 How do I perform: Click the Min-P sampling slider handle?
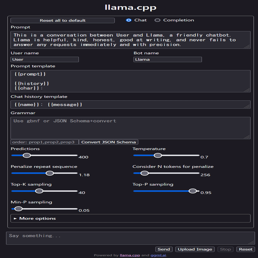19,209
